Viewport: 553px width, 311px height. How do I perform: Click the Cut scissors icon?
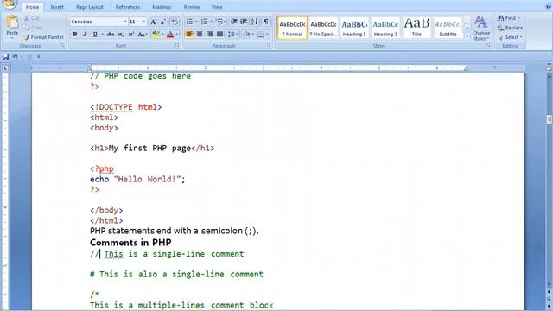pos(27,18)
